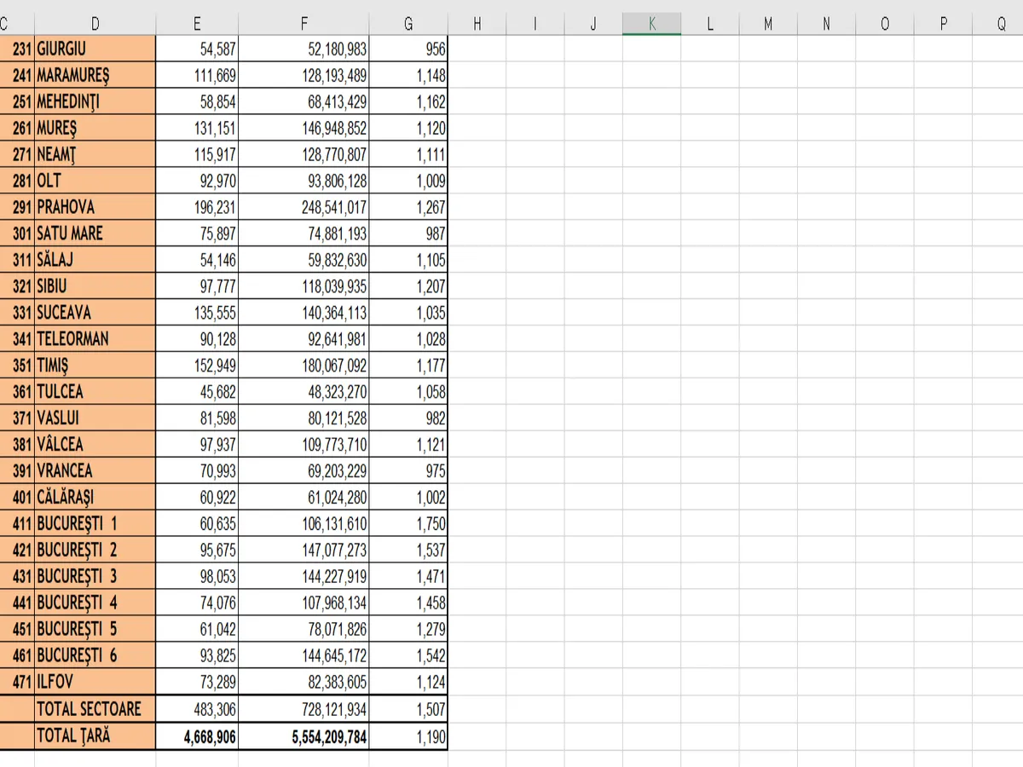Viewport: 1023px width, 767px height.
Task: Select column P header
Action: 943,25
